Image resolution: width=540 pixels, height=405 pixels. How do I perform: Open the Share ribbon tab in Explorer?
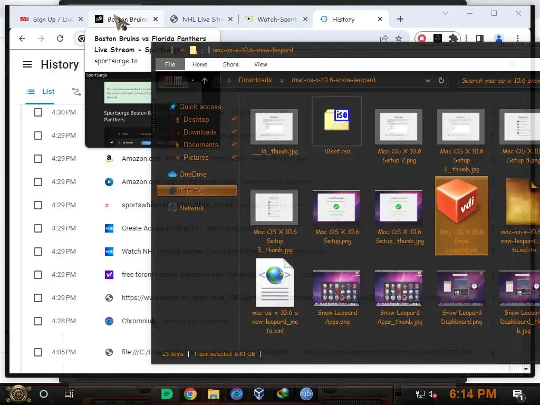point(231,64)
